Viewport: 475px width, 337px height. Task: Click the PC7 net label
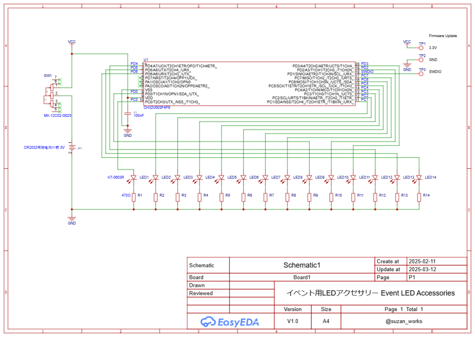(x=365, y=76)
